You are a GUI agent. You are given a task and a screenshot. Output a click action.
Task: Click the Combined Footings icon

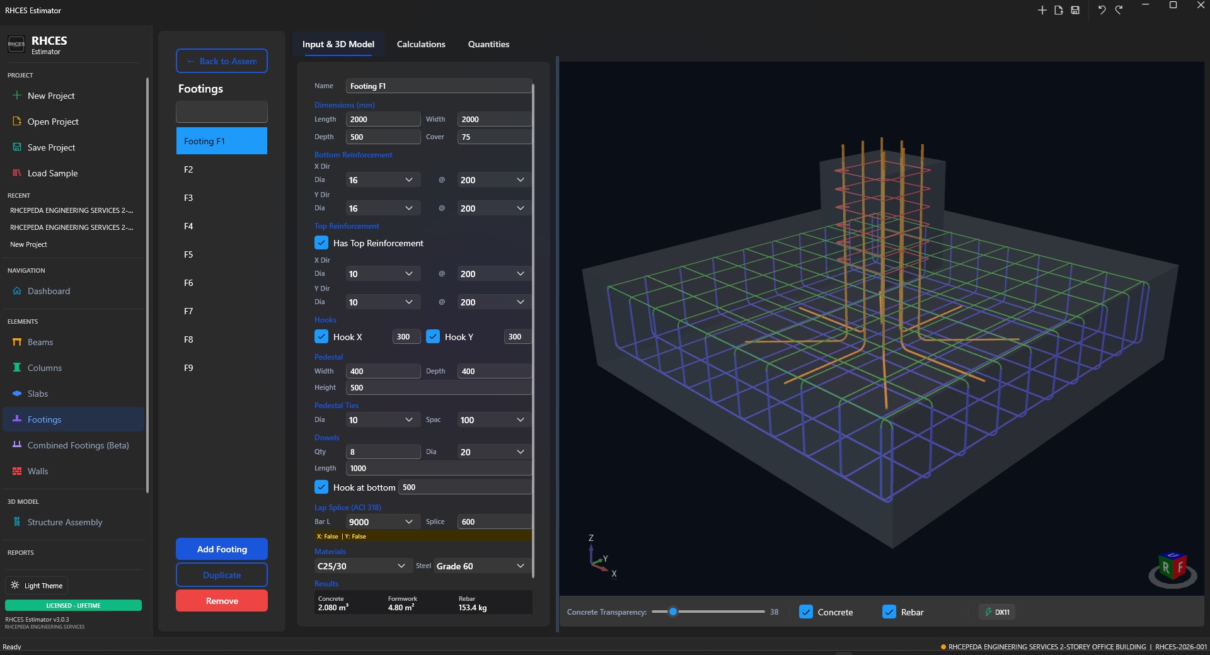(17, 445)
